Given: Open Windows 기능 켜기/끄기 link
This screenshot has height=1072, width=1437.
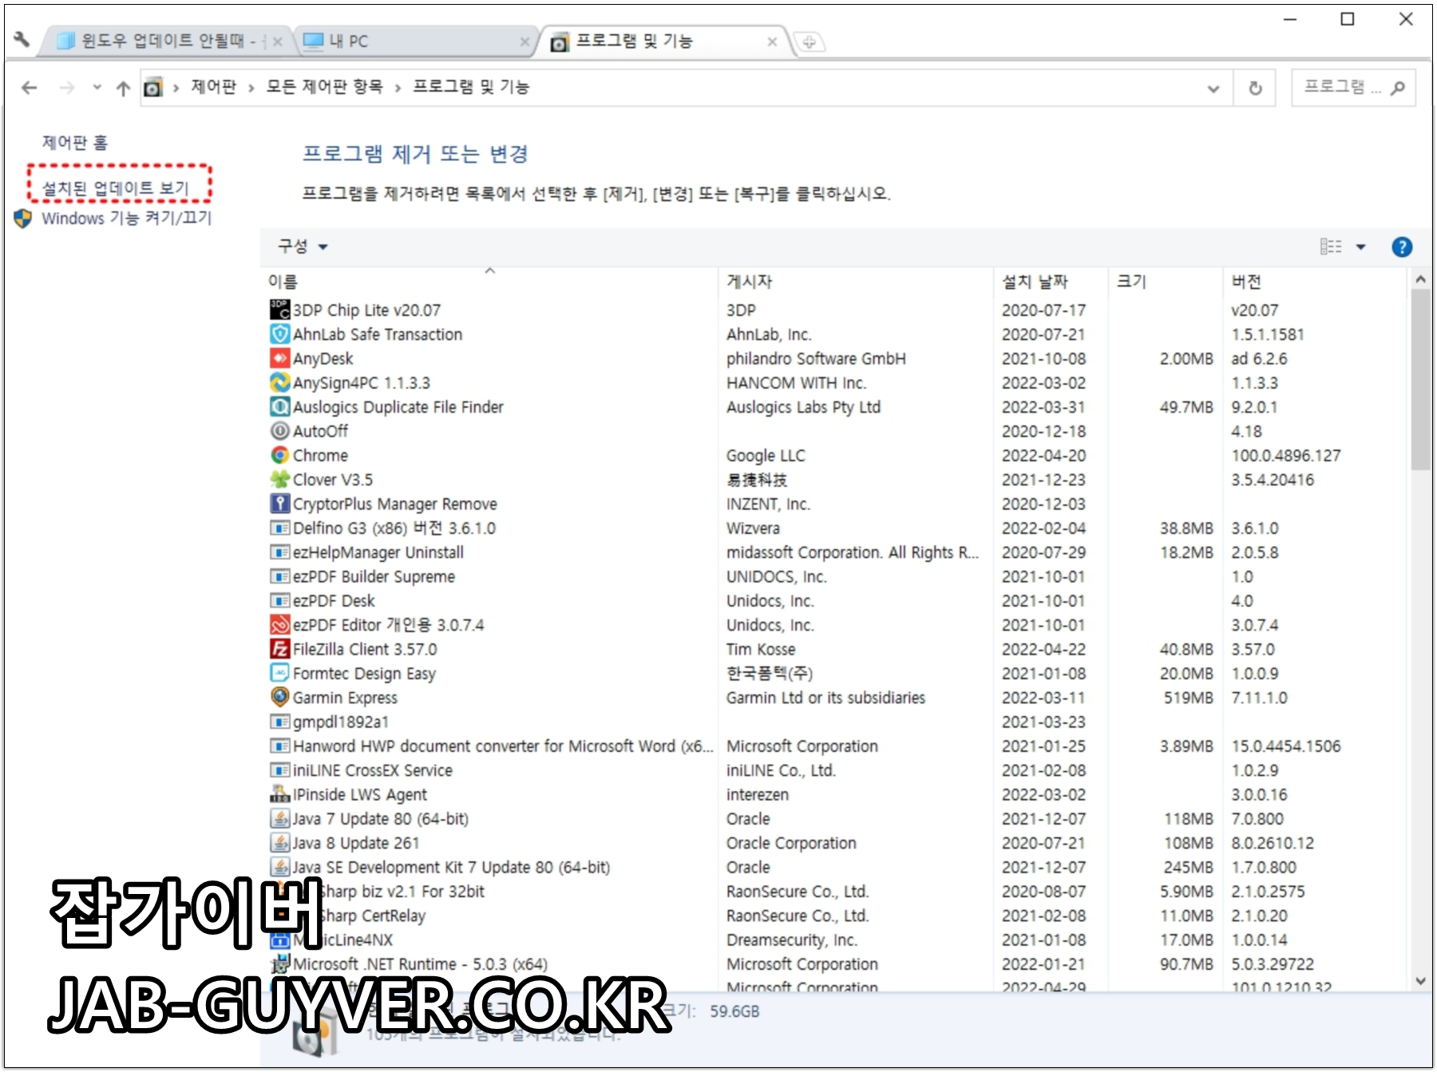Looking at the screenshot, I should point(126,218).
